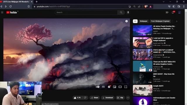Screen dimensions: 187x105
Task: Switch to miniplayer mode
Action: (115, 87)
